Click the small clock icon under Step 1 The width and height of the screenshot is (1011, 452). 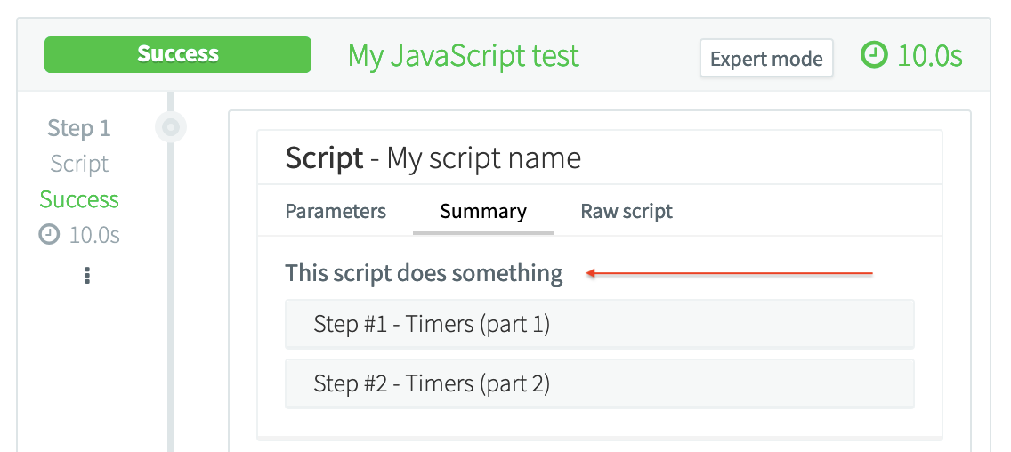(49, 235)
